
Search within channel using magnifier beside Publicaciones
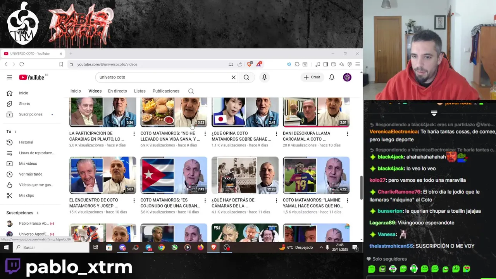(x=191, y=91)
